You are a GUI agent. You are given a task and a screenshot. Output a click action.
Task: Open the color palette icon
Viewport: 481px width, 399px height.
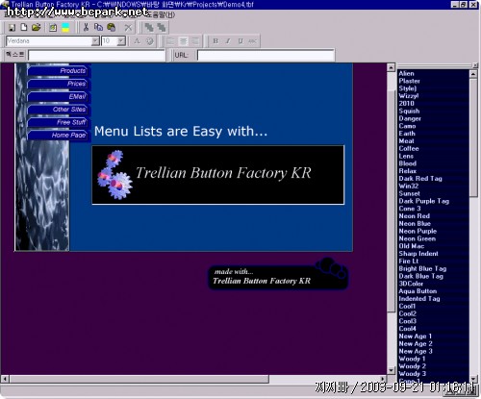(150, 41)
